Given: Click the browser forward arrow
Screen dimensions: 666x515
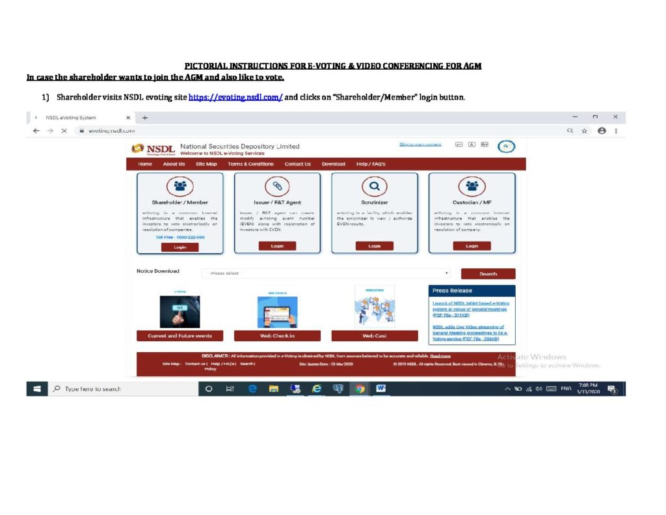Looking at the screenshot, I should [50, 131].
